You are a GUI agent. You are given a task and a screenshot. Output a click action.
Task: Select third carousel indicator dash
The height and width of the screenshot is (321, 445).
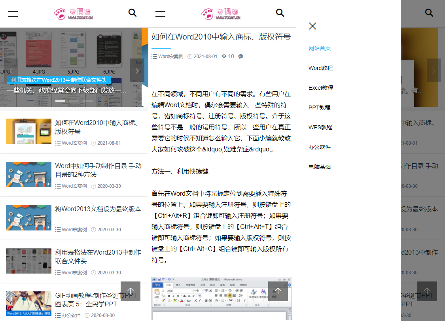88,101
